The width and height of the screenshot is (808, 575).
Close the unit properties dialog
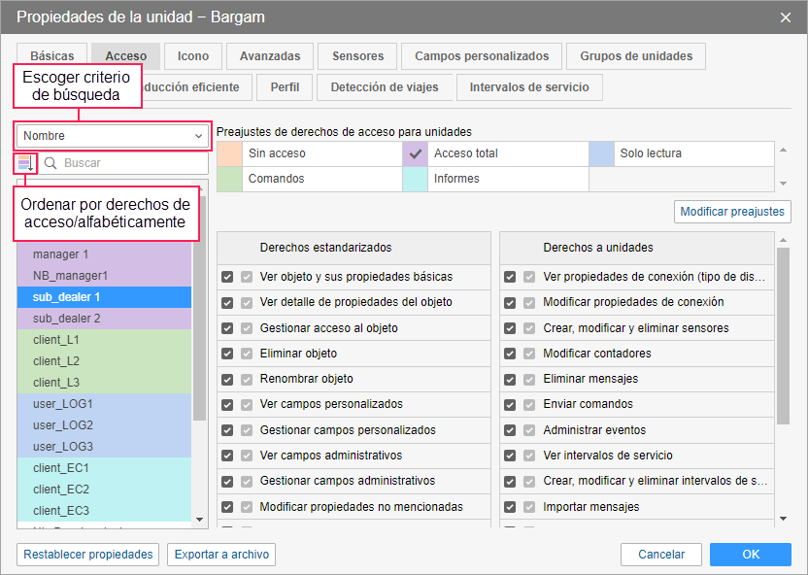click(786, 17)
